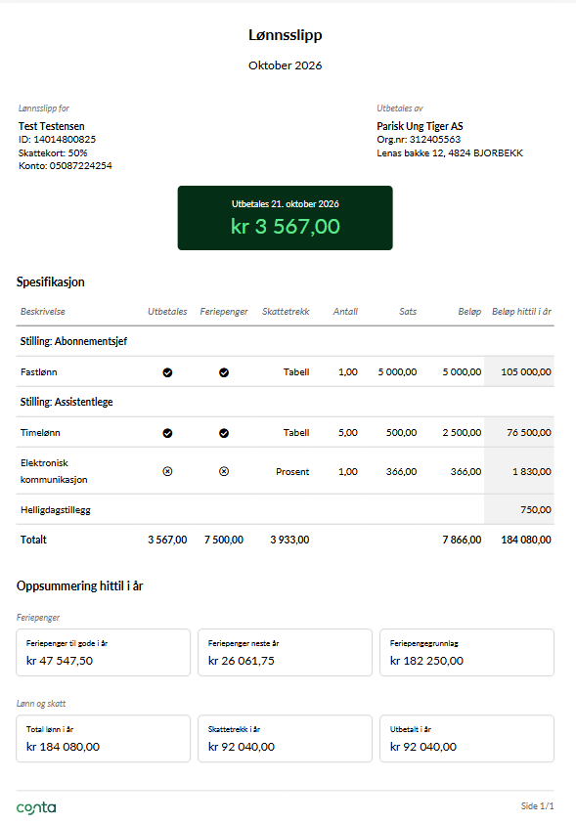Click the Helligdagstillegg row label
576x823 pixels.
coord(56,509)
